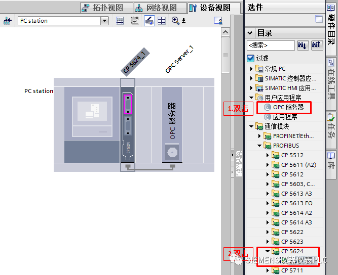
Task: Select the CP 5622 folder icon
Action: [276, 232]
